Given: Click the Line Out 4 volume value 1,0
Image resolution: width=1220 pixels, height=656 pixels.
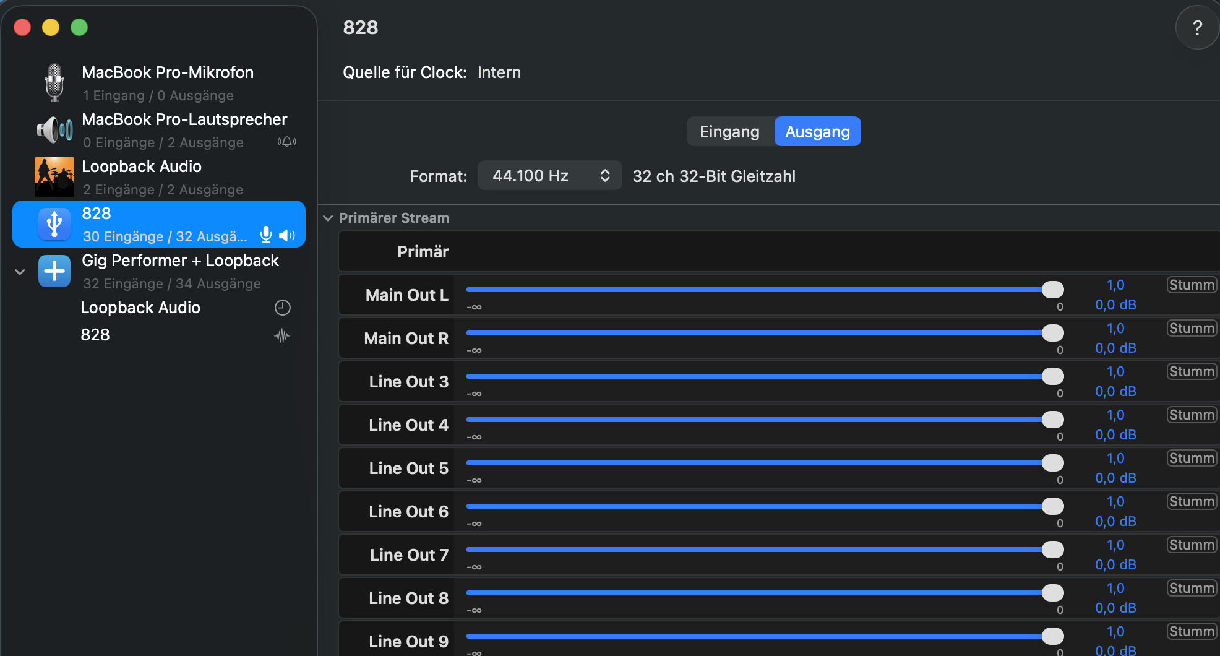Looking at the screenshot, I should [1115, 415].
